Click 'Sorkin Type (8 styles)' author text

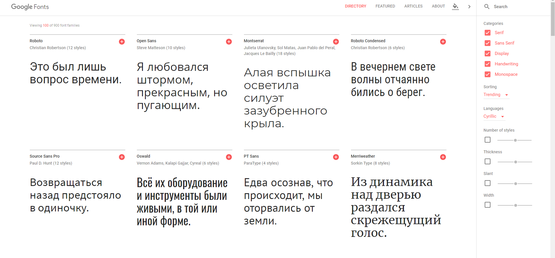click(x=370, y=163)
